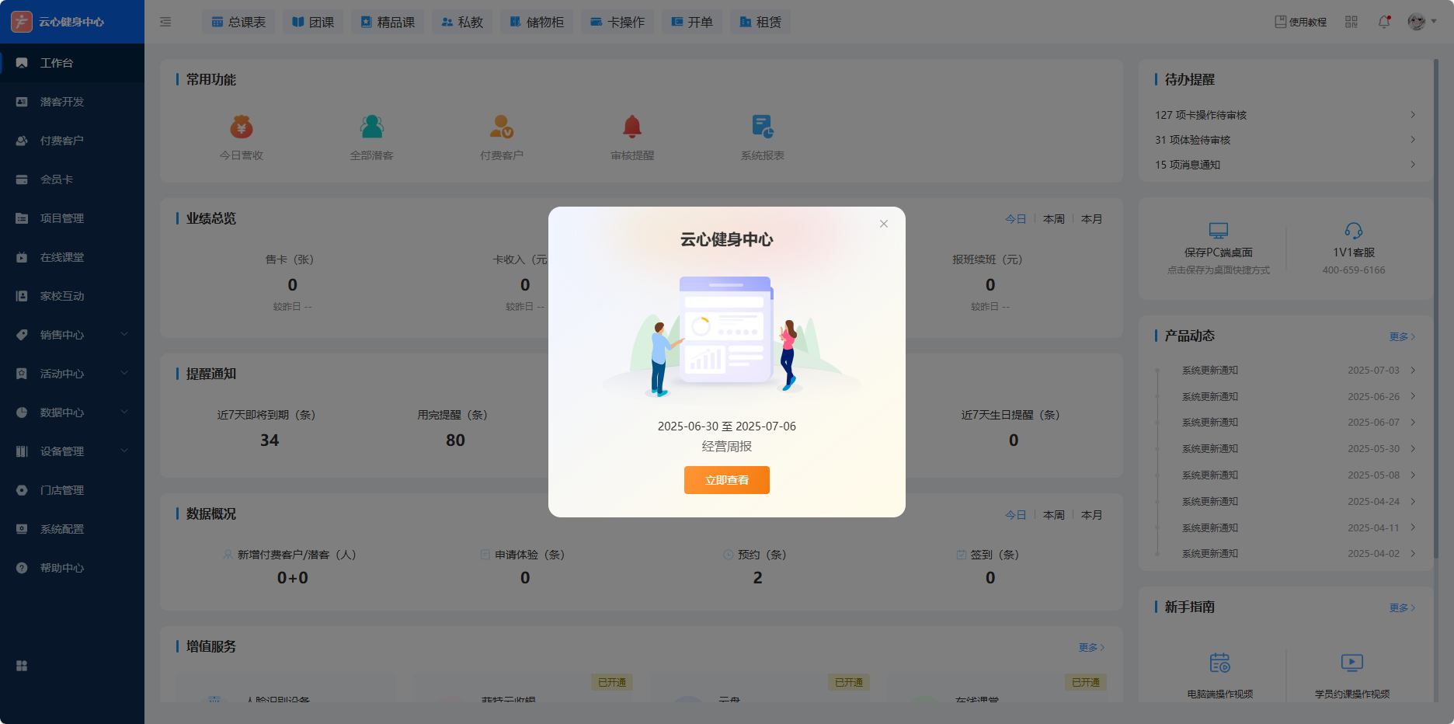The image size is (1454, 724).
Task: Open the QR code grid icon
Action: (x=1351, y=22)
